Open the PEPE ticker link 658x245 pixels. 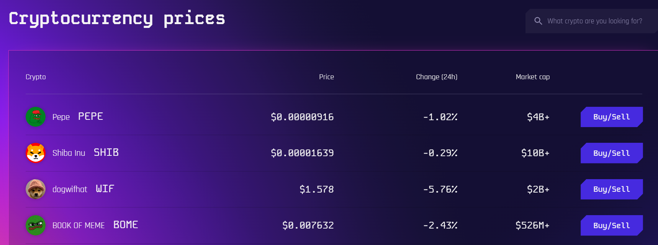91,116
